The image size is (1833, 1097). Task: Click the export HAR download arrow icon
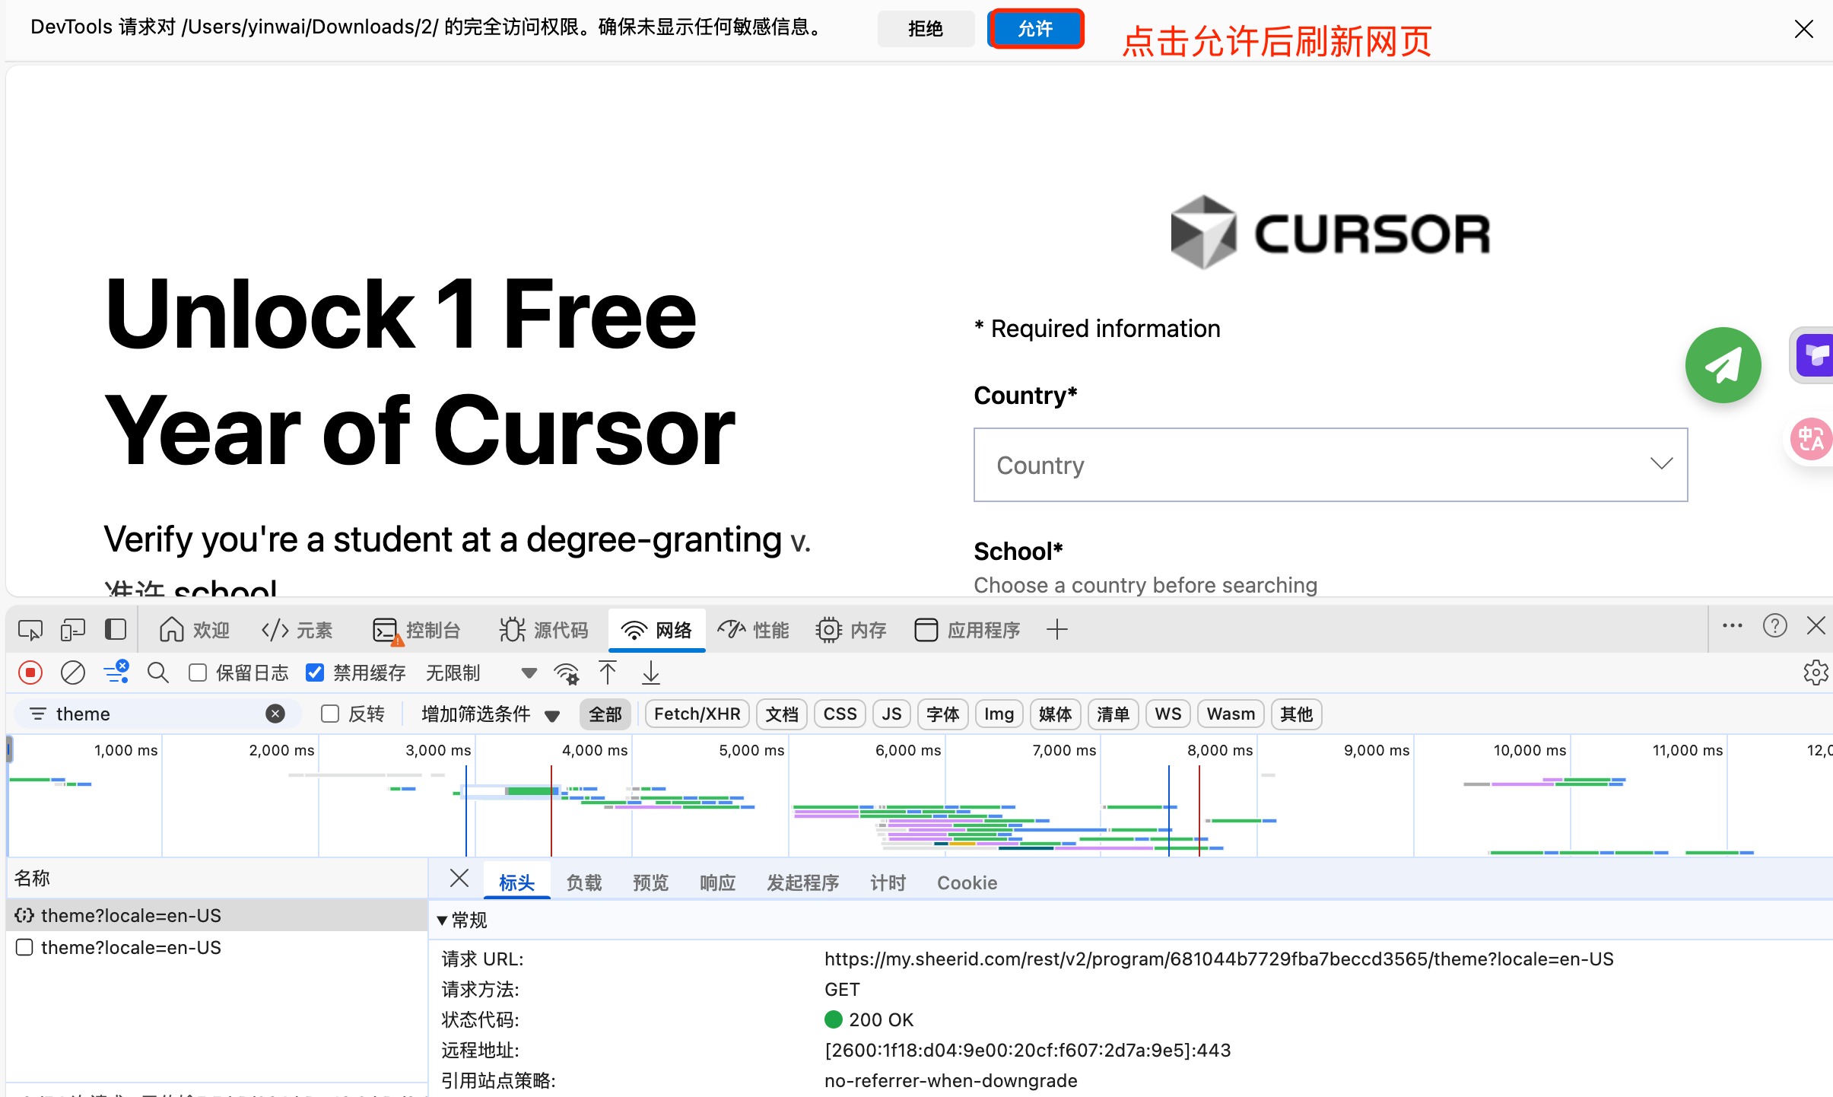click(651, 673)
